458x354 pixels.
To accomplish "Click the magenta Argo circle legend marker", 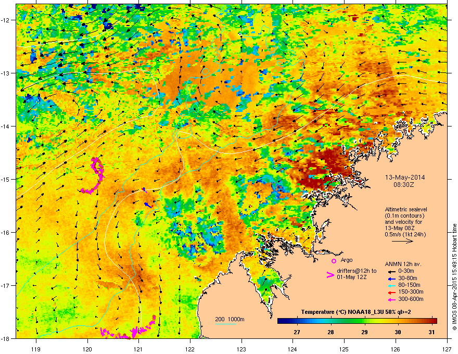I will point(334,261).
